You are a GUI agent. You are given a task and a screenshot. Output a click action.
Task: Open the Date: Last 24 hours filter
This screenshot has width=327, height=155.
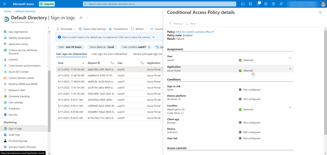(70, 47)
